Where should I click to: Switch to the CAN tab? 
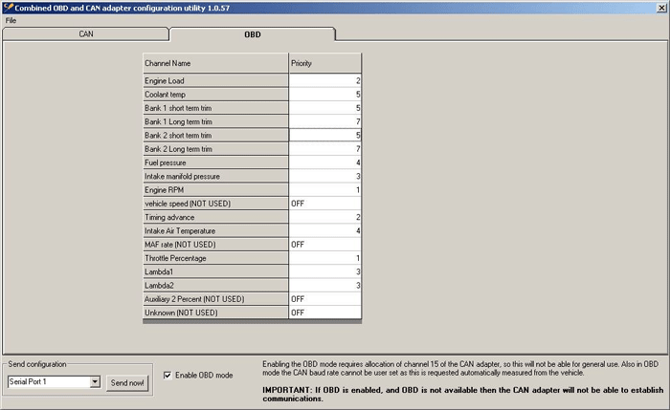(x=85, y=34)
